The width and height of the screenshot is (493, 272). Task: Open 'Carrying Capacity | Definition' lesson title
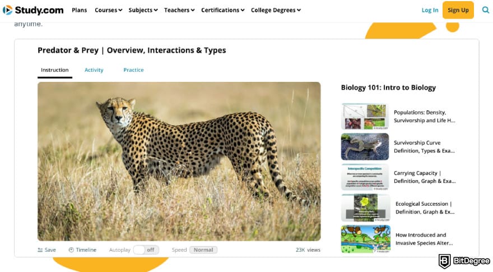pyautogui.click(x=425, y=177)
